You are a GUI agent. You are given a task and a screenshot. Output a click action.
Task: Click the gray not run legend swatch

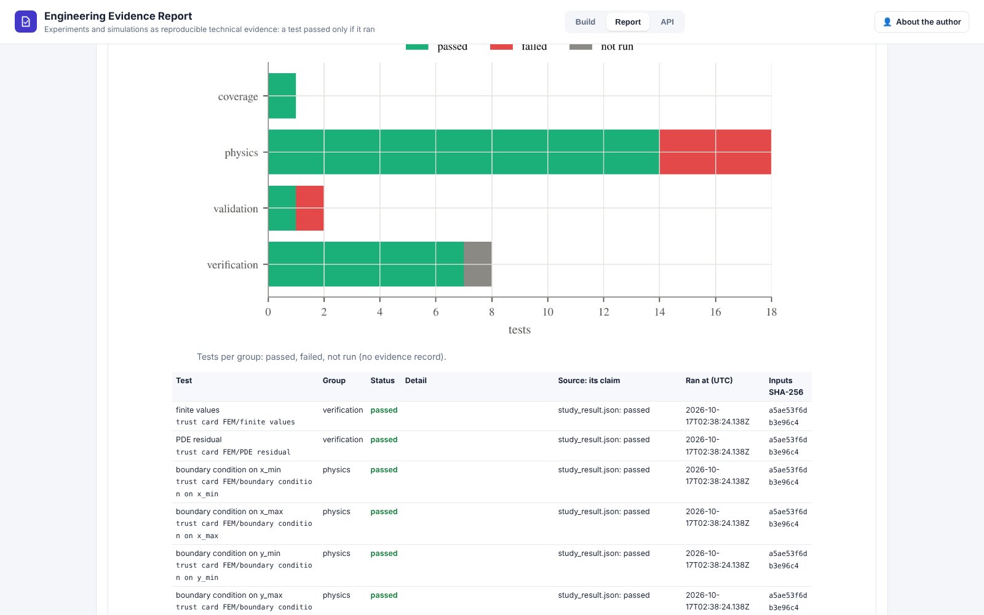[581, 47]
